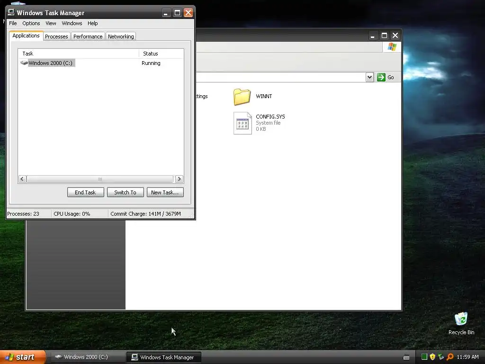The image size is (485, 364).
Task: Click the Safely Remove Hardware tray icon
Action: [441, 357]
